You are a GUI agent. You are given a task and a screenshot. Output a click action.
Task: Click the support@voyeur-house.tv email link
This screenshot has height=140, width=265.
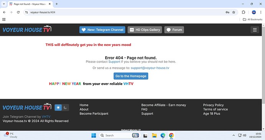click(150, 68)
